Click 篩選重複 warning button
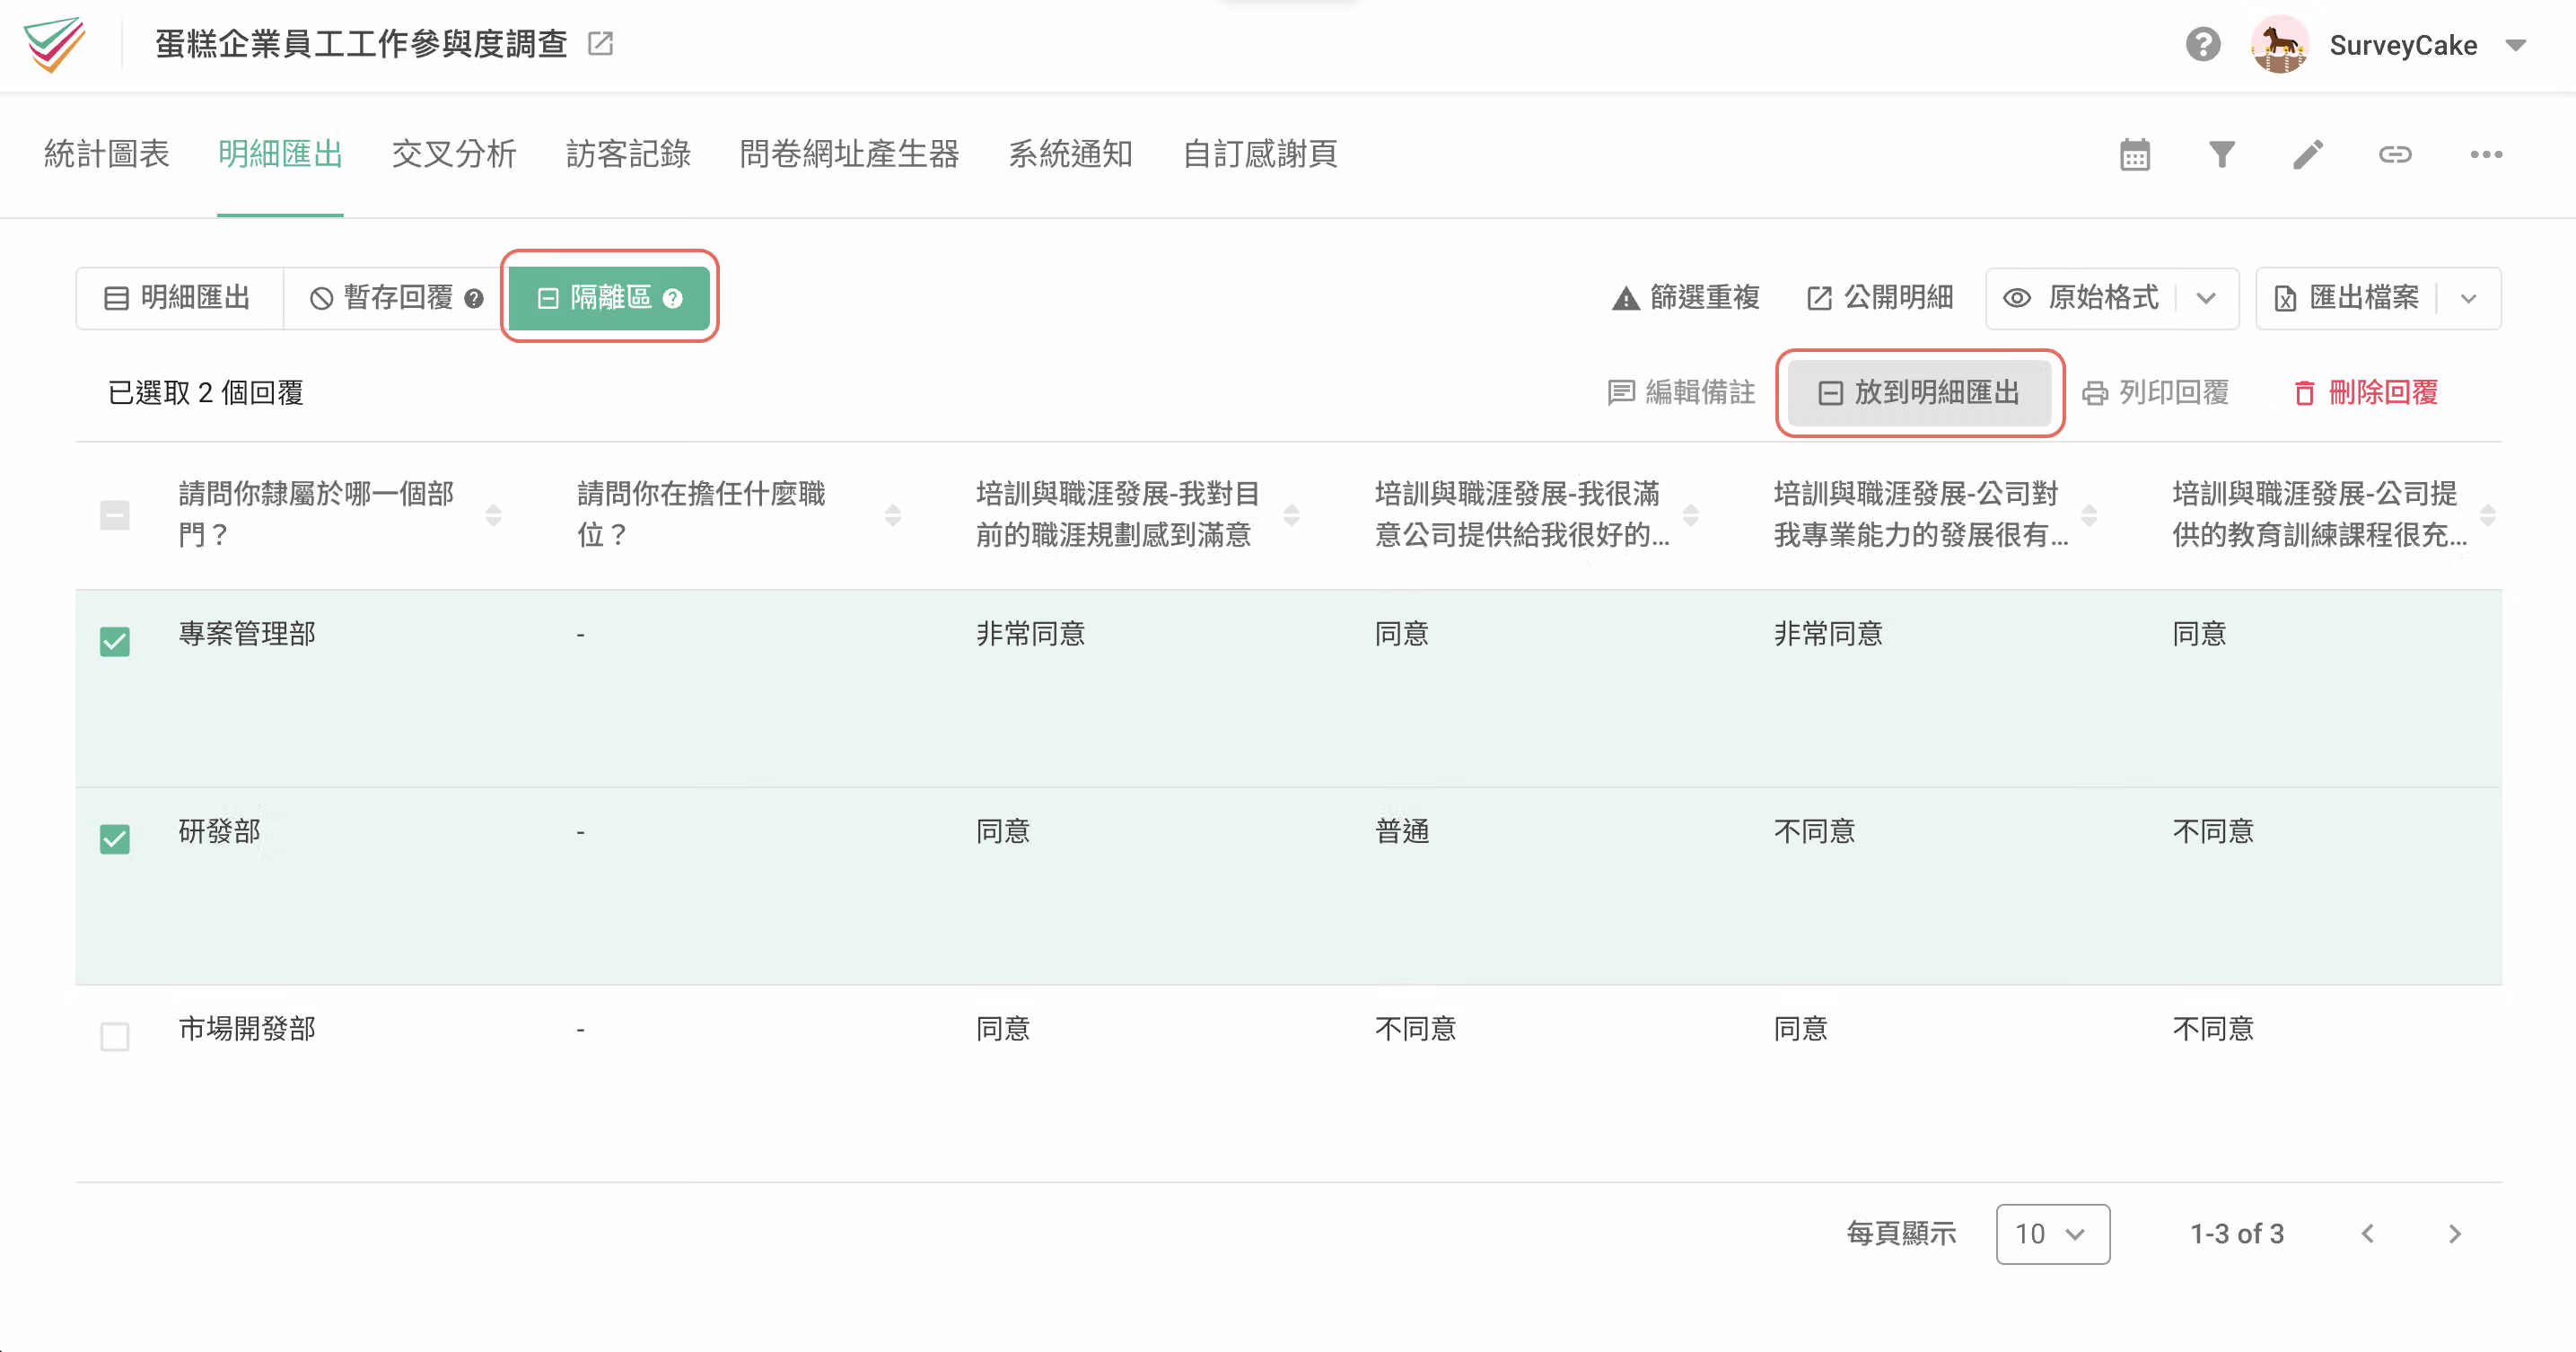This screenshot has width=2576, height=1352. click(x=1686, y=298)
